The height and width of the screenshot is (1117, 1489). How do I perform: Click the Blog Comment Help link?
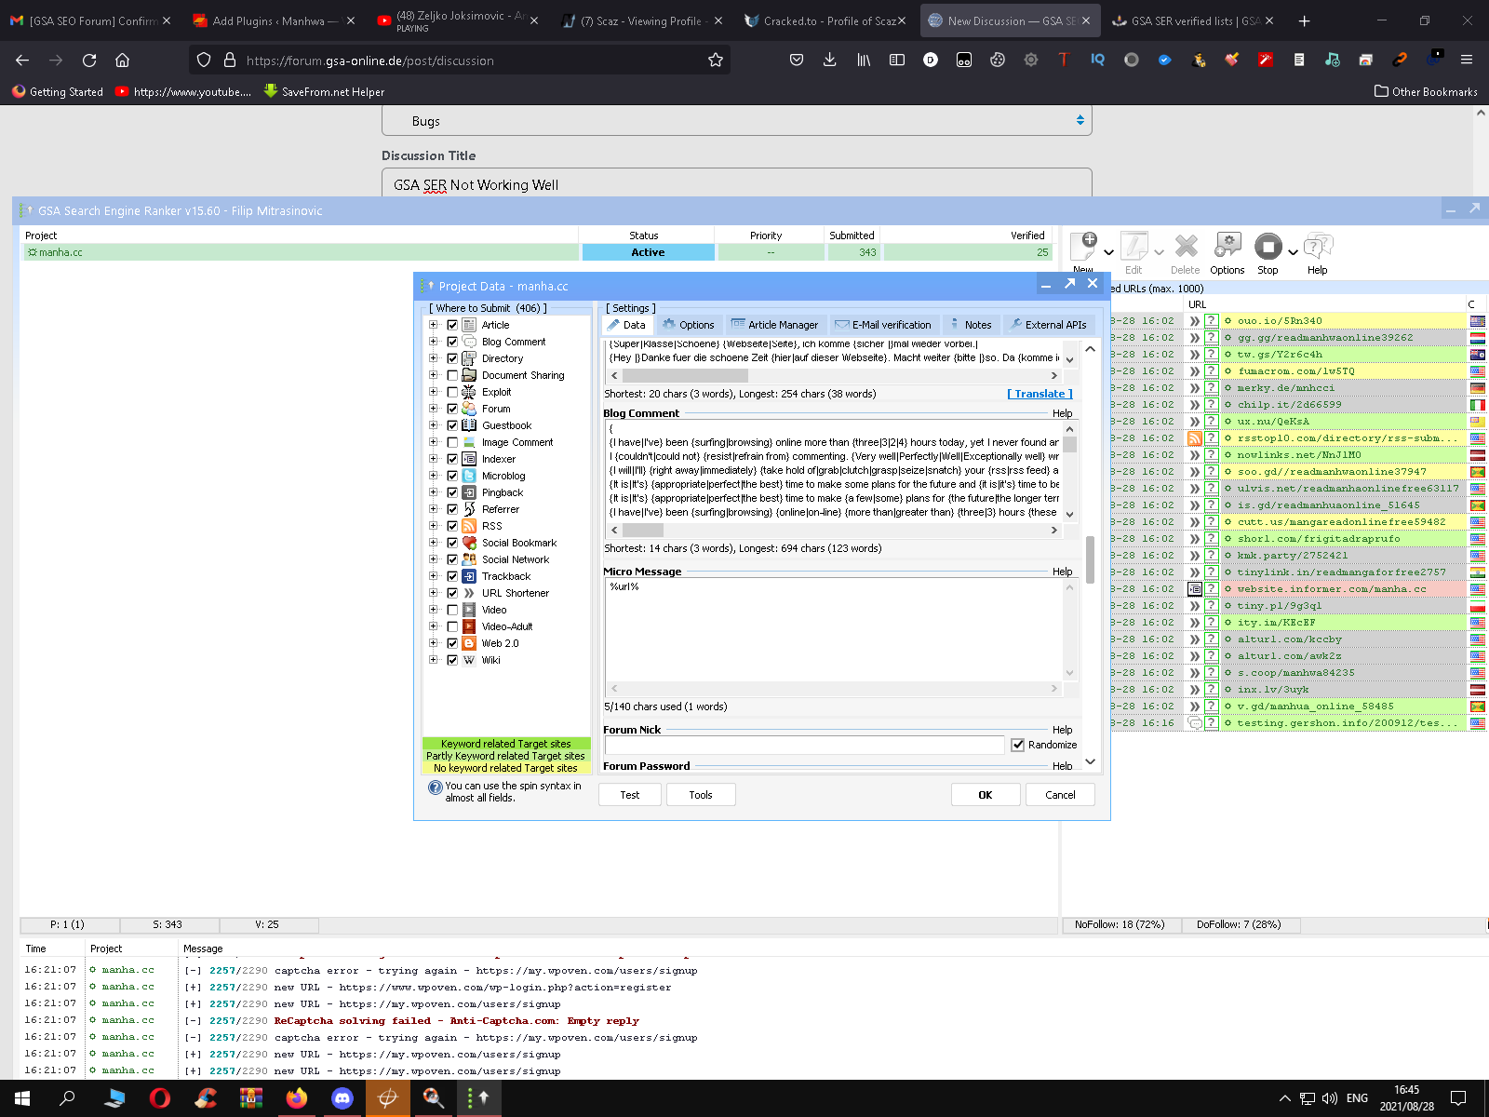coord(1062,413)
